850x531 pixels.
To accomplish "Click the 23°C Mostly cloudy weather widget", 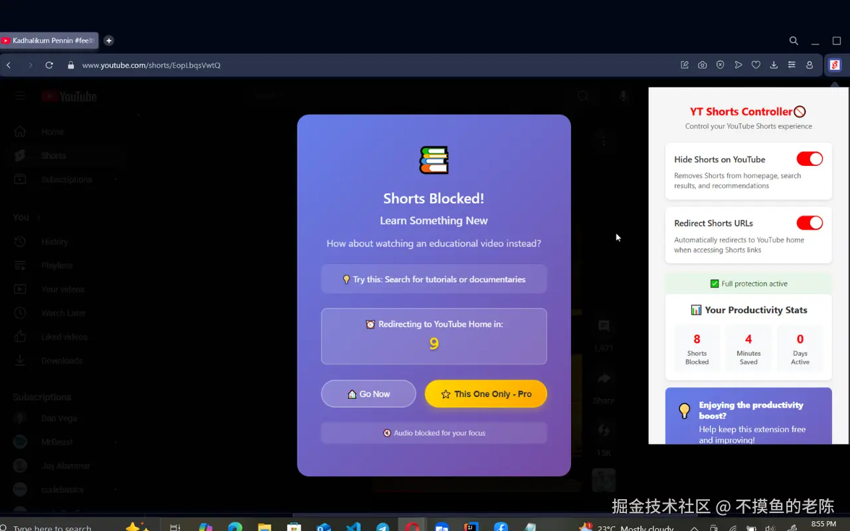I will pos(628,526).
